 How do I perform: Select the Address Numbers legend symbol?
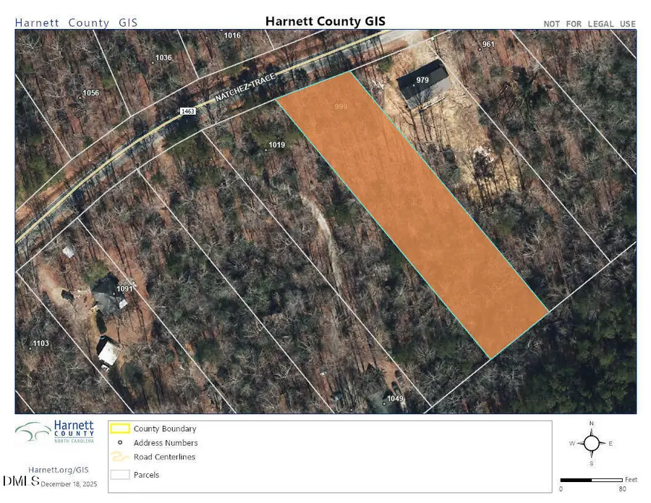click(x=120, y=443)
